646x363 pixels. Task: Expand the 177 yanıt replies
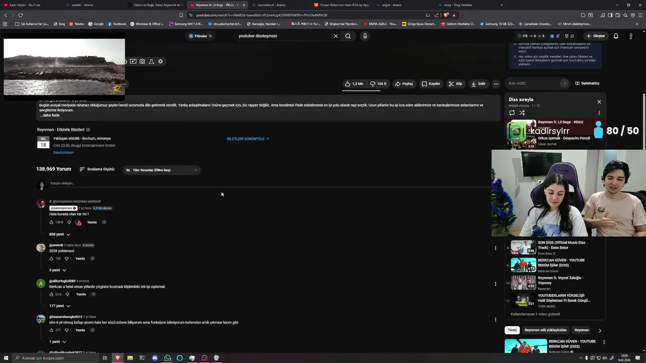(60, 306)
